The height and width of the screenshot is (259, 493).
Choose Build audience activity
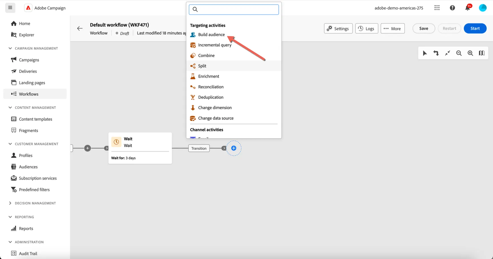(234, 34)
